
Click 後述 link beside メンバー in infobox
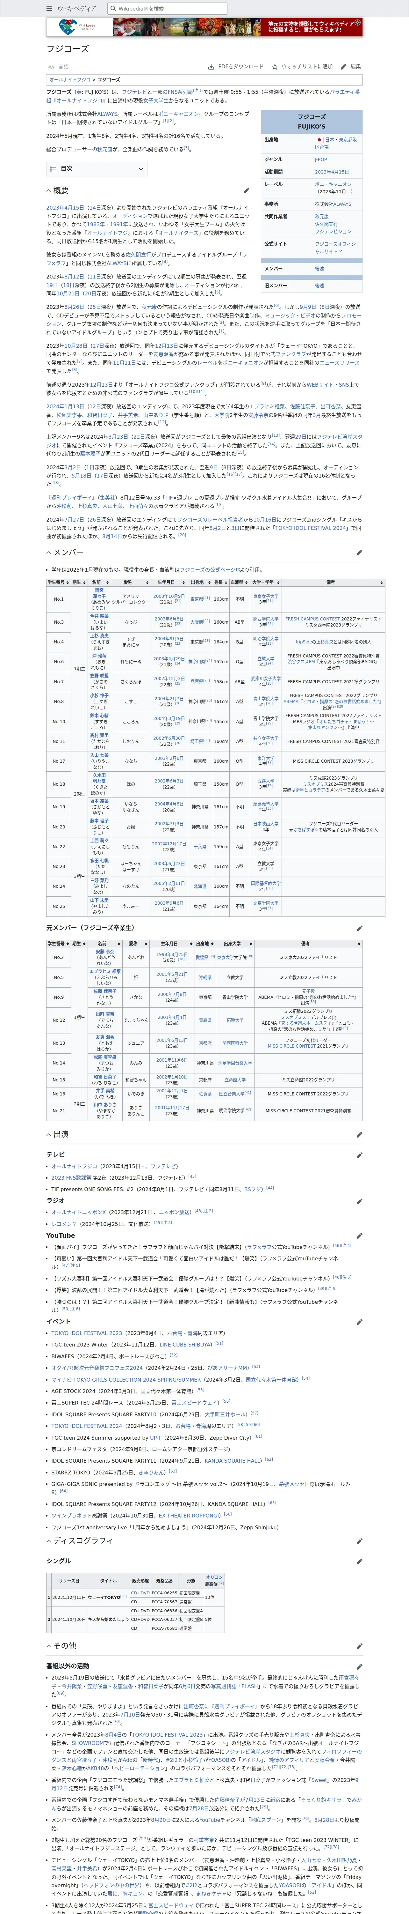click(319, 269)
